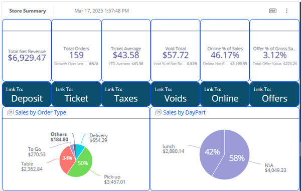
Task: Go to the Taxes link tile
Action: click(x=126, y=94)
